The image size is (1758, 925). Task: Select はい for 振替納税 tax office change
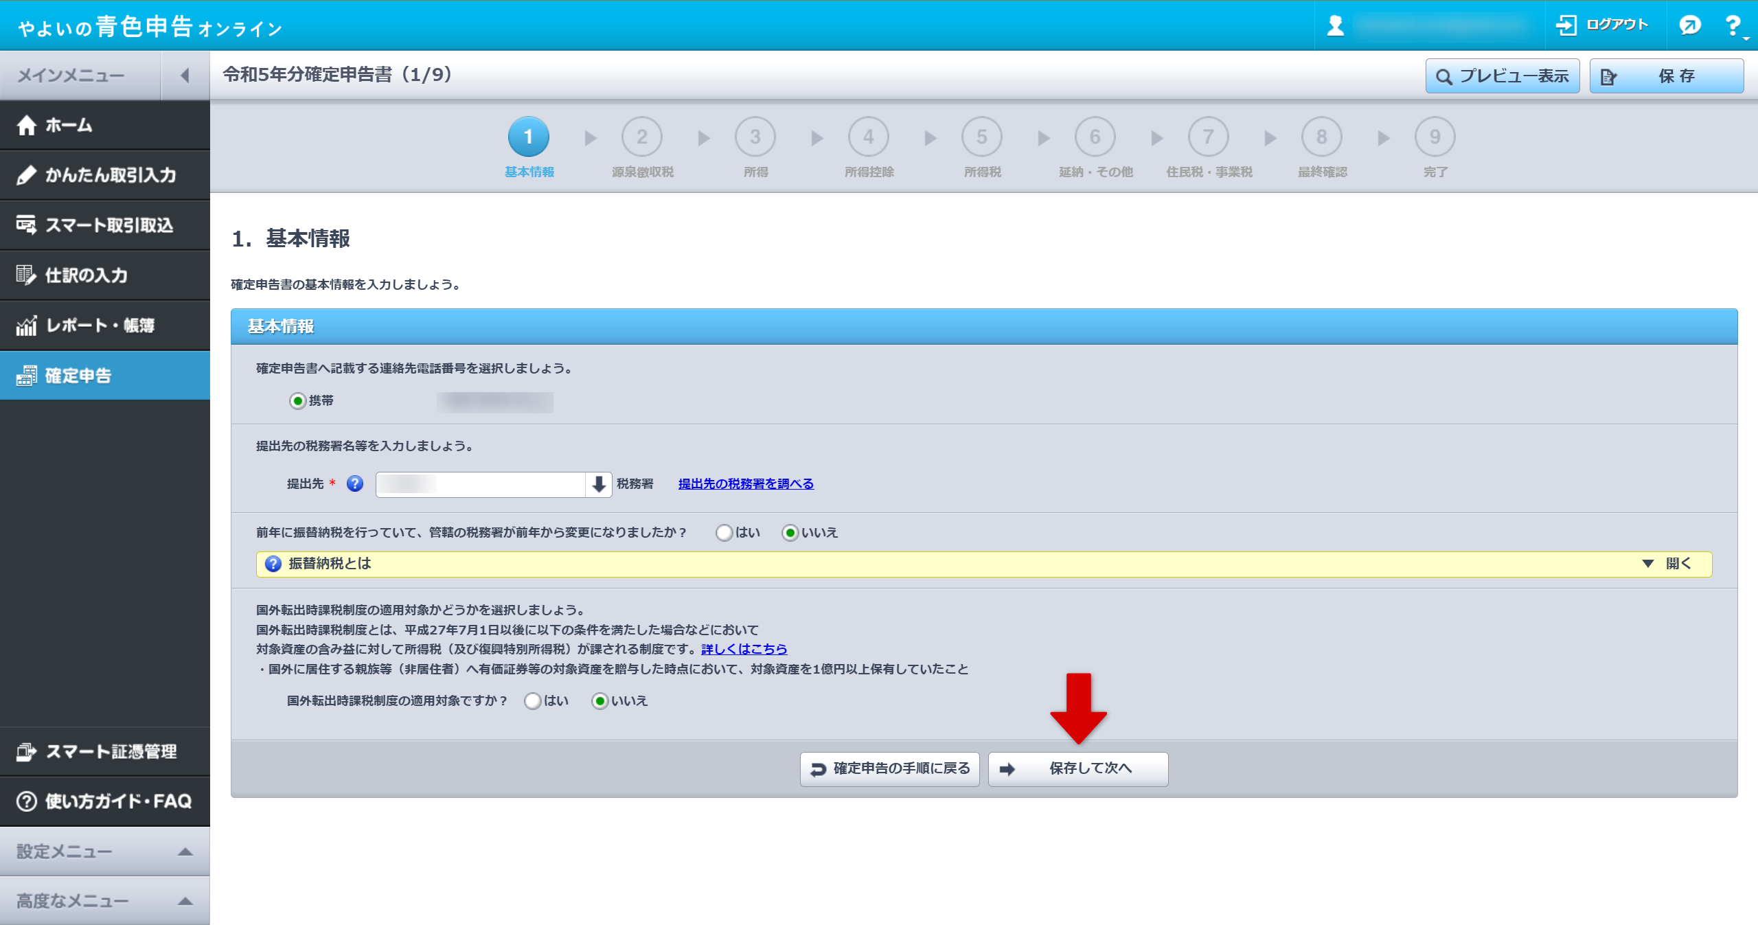[724, 533]
